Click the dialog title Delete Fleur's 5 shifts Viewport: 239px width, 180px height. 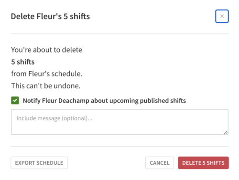tap(50, 16)
